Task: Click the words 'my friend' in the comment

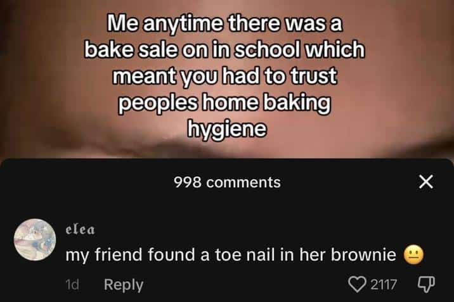Action: pos(104,256)
